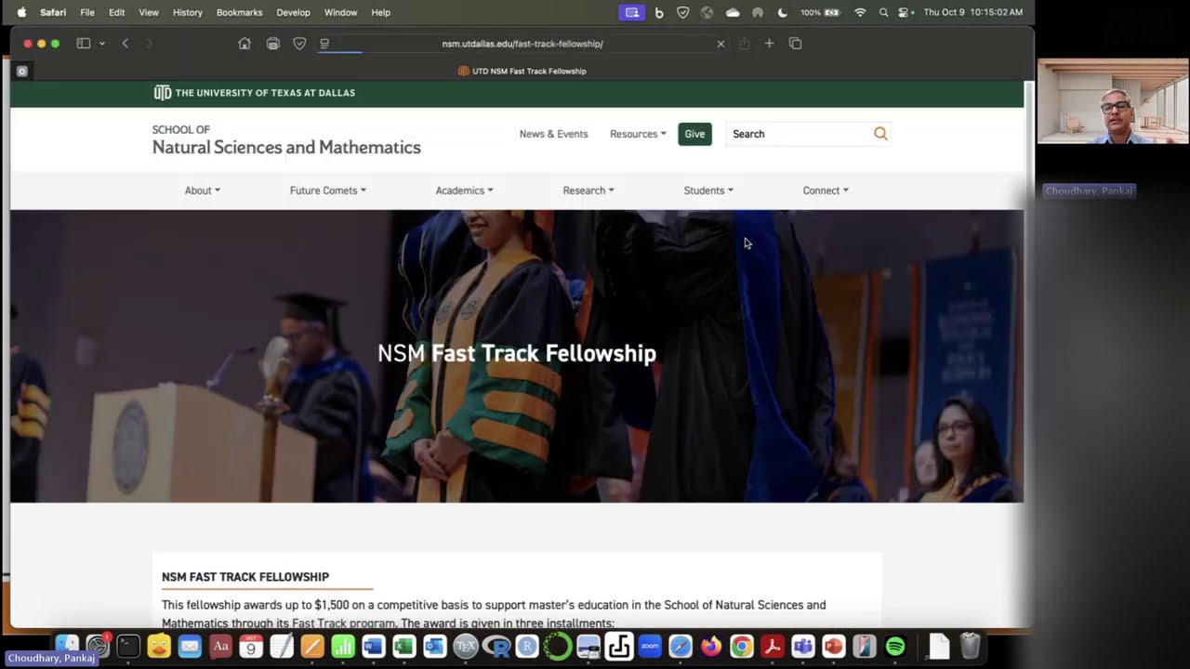Image resolution: width=1190 pixels, height=669 pixels.
Task: Open the News & Events link
Action: coord(553,134)
